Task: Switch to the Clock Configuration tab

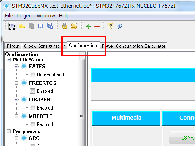Action: click(x=44, y=46)
